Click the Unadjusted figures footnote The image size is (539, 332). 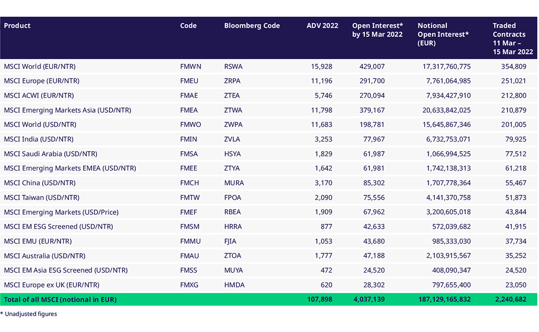point(28,314)
